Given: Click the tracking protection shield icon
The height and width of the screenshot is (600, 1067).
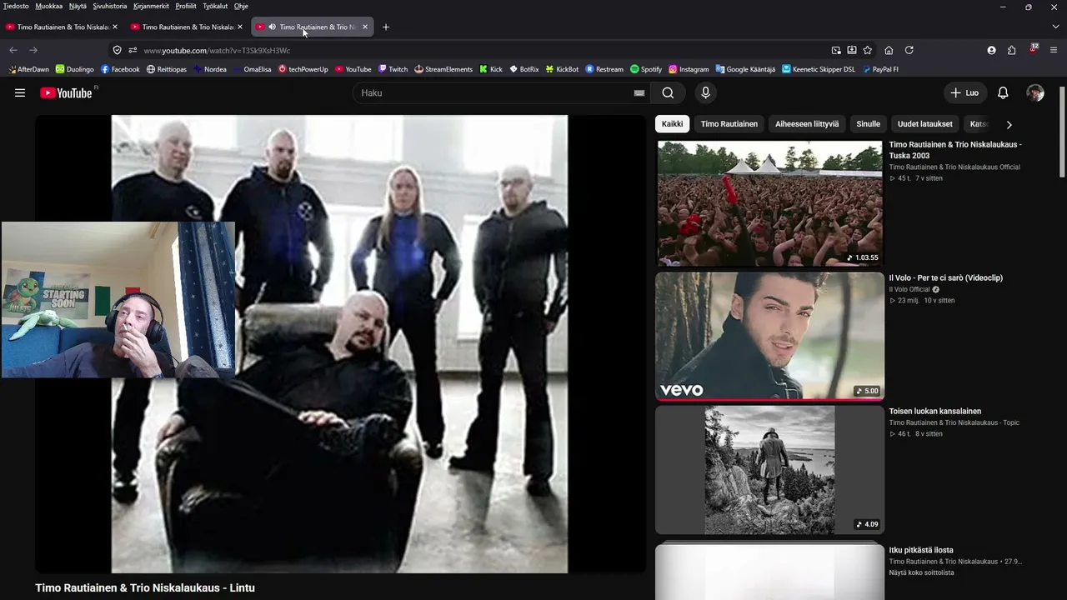Looking at the screenshot, I should (x=118, y=50).
